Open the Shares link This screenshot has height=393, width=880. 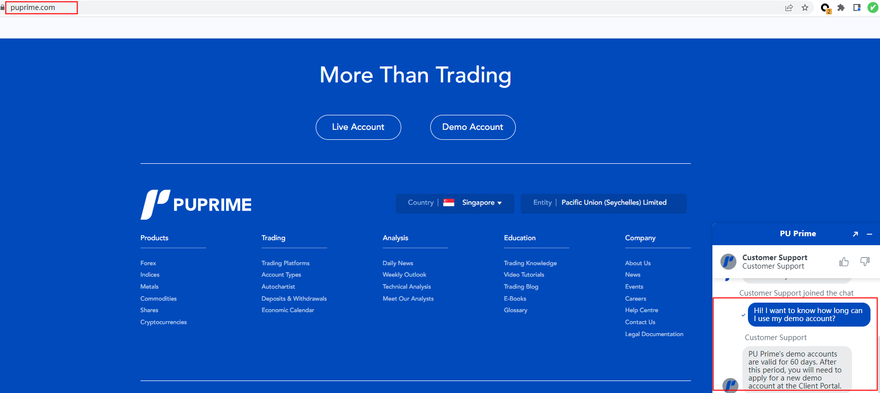(149, 310)
